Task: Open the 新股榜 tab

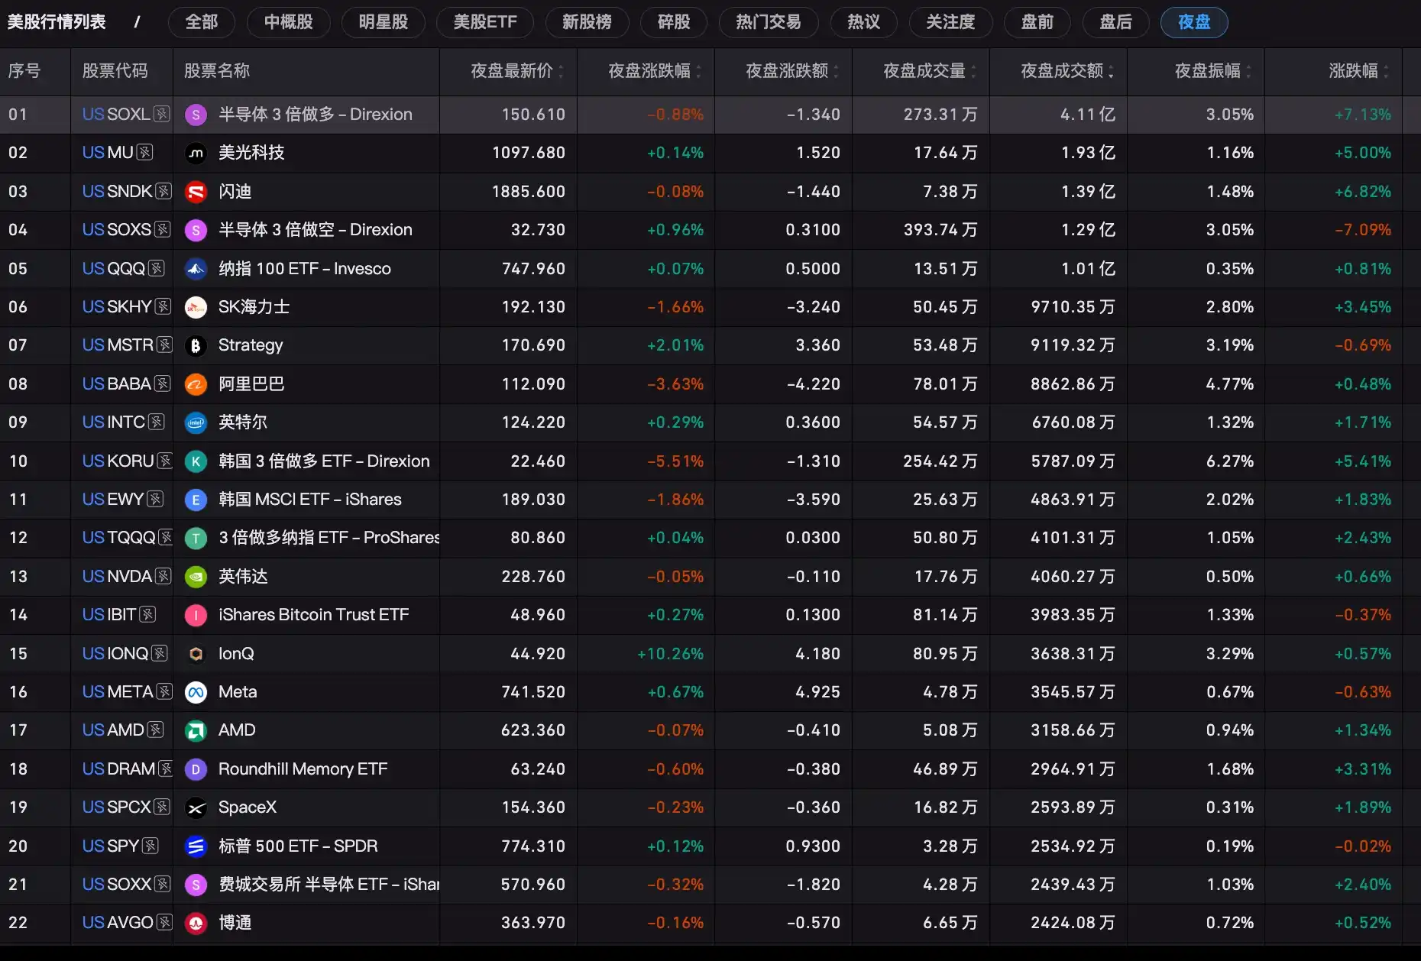Action: pos(587,22)
